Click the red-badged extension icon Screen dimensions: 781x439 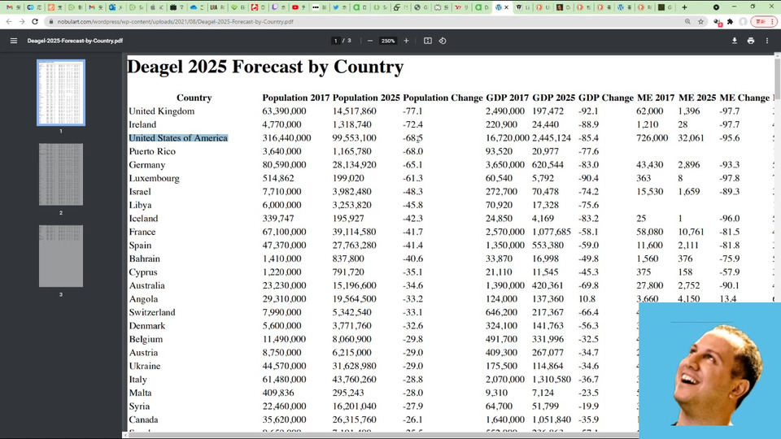coord(718,22)
